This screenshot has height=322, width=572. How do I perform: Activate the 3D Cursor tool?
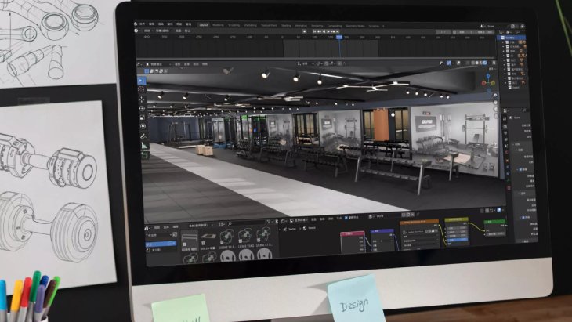pos(142,89)
